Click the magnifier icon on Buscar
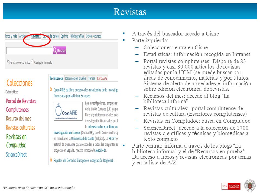This screenshot has height=195, width=260. pos(55,50)
